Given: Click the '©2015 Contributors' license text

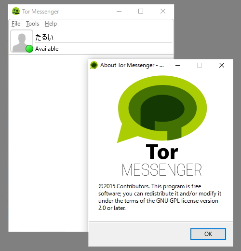Looking at the screenshot, I should click(160, 197).
